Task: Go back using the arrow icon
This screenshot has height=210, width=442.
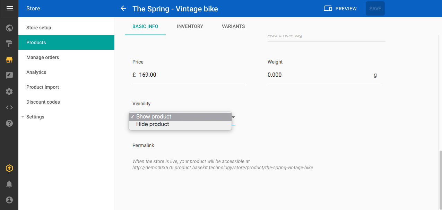Action: [123, 9]
